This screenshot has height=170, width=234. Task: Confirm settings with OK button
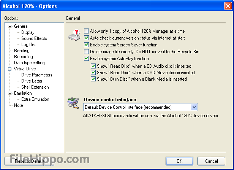[179, 161]
